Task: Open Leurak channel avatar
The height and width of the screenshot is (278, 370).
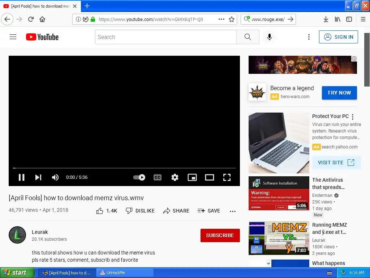Action: (x=17, y=235)
